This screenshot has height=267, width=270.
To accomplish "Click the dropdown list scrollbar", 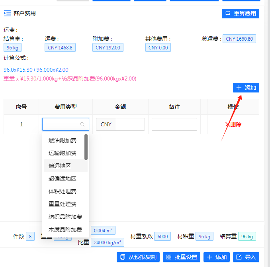I will coord(86,147).
